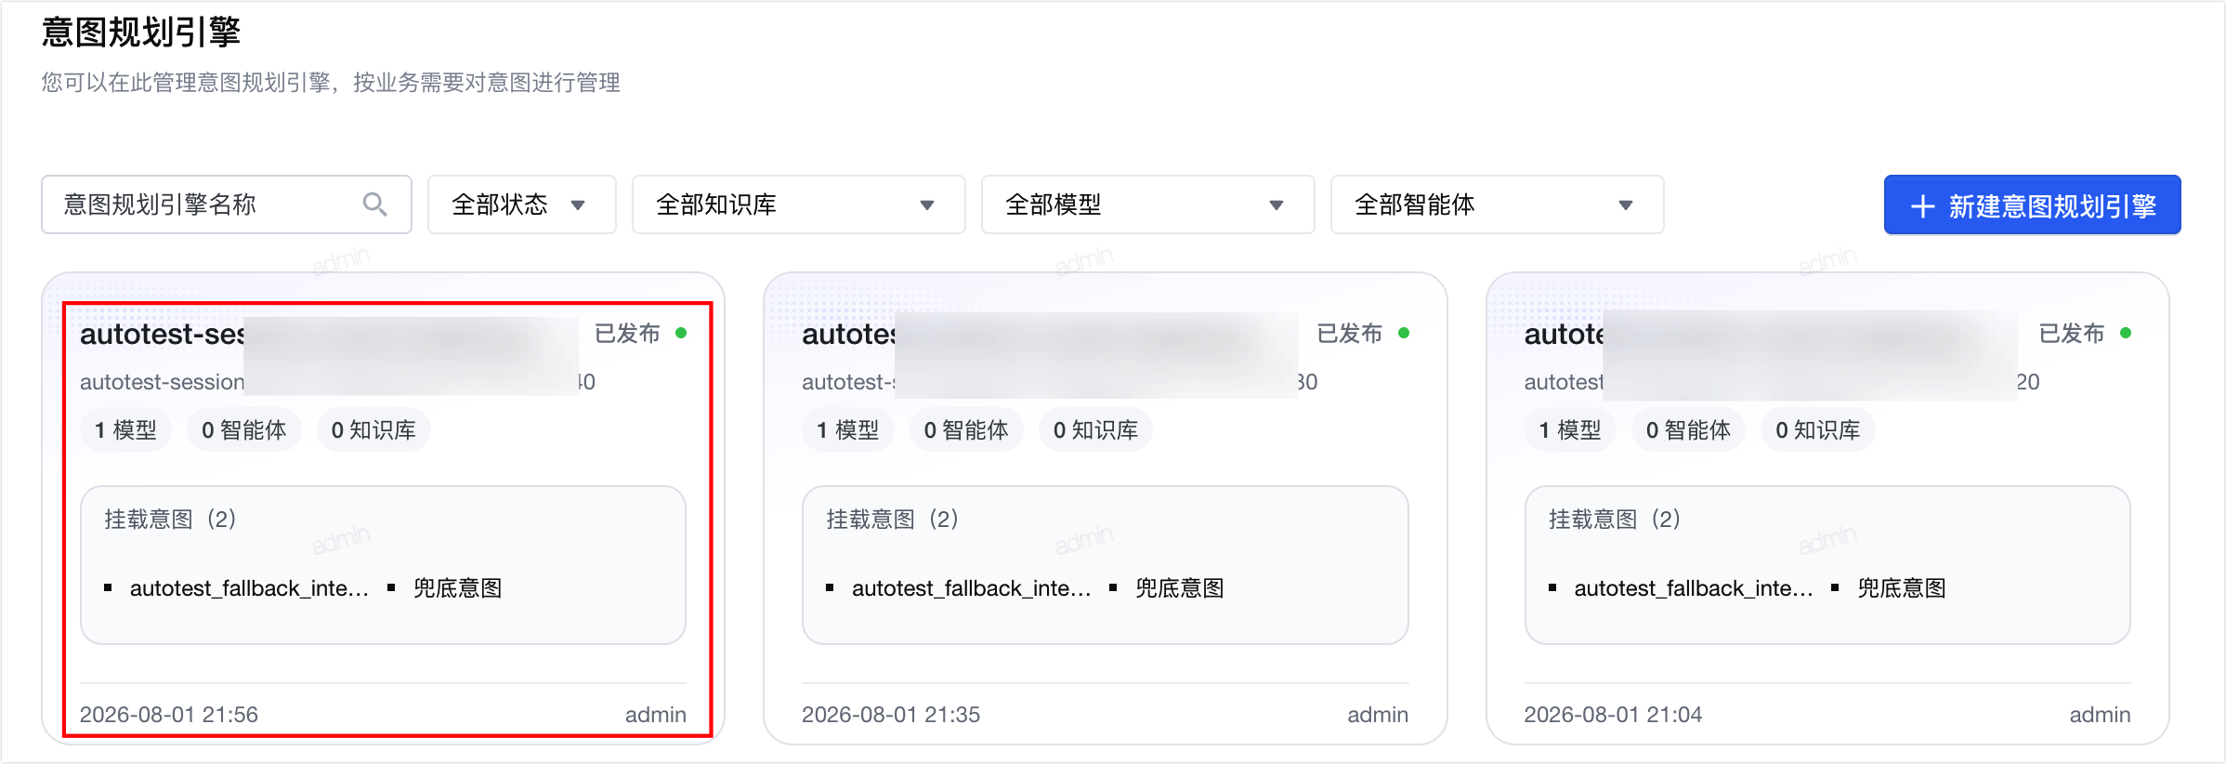Screen dimensions: 2226x764
Task: Select 1 模型 tag on the 21:35 card
Action: pyautogui.click(x=847, y=430)
